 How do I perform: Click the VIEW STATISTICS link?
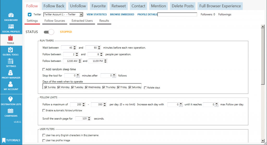pos(96,15)
